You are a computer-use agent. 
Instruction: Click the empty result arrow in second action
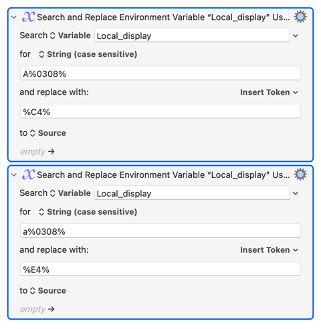pyautogui.click(x=51, y=309)
